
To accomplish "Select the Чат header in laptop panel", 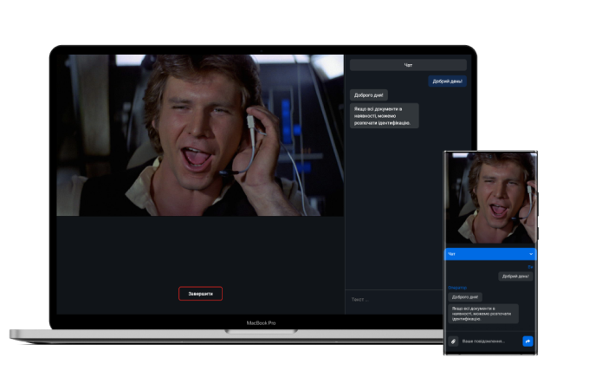I will pyautogui.click(x=407, y=65).
